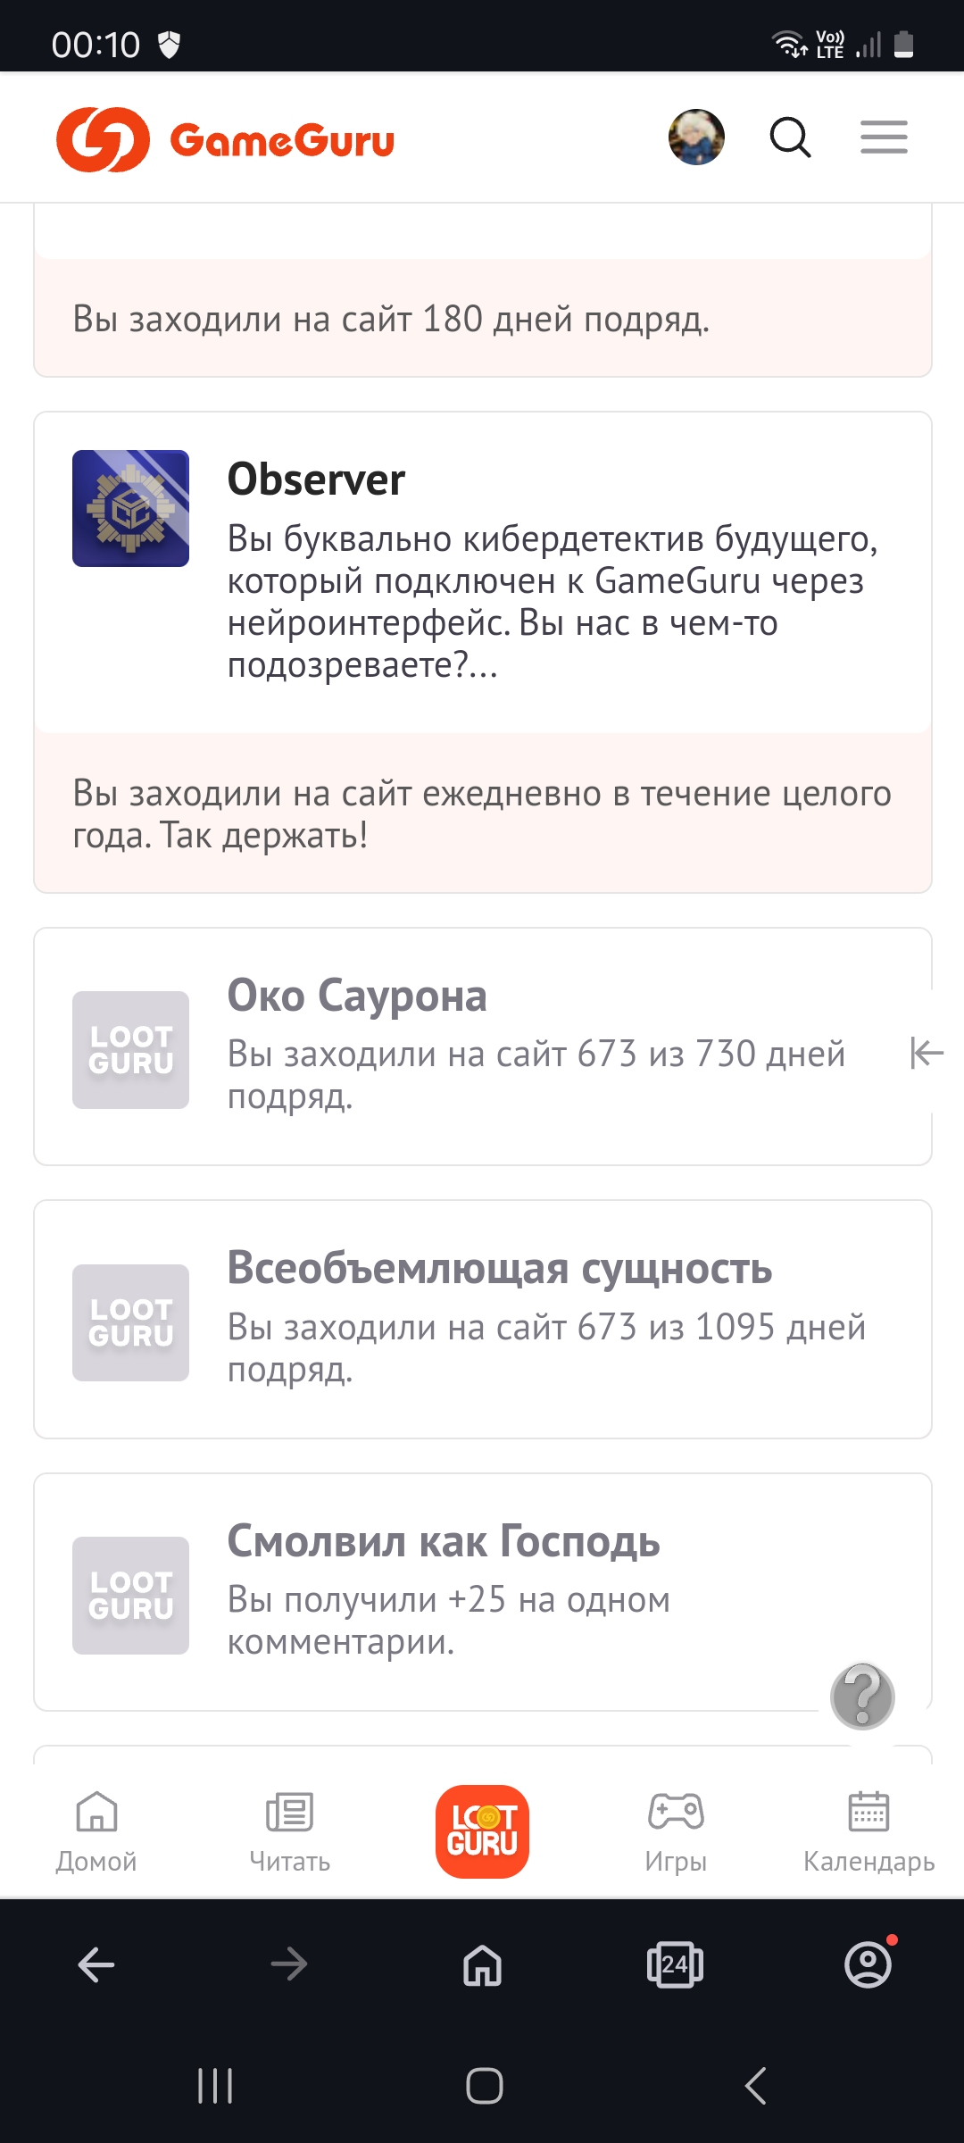This screenshot has width=964, height=2143.
Task: Click the floating question mark help button
Action: 862,1696
